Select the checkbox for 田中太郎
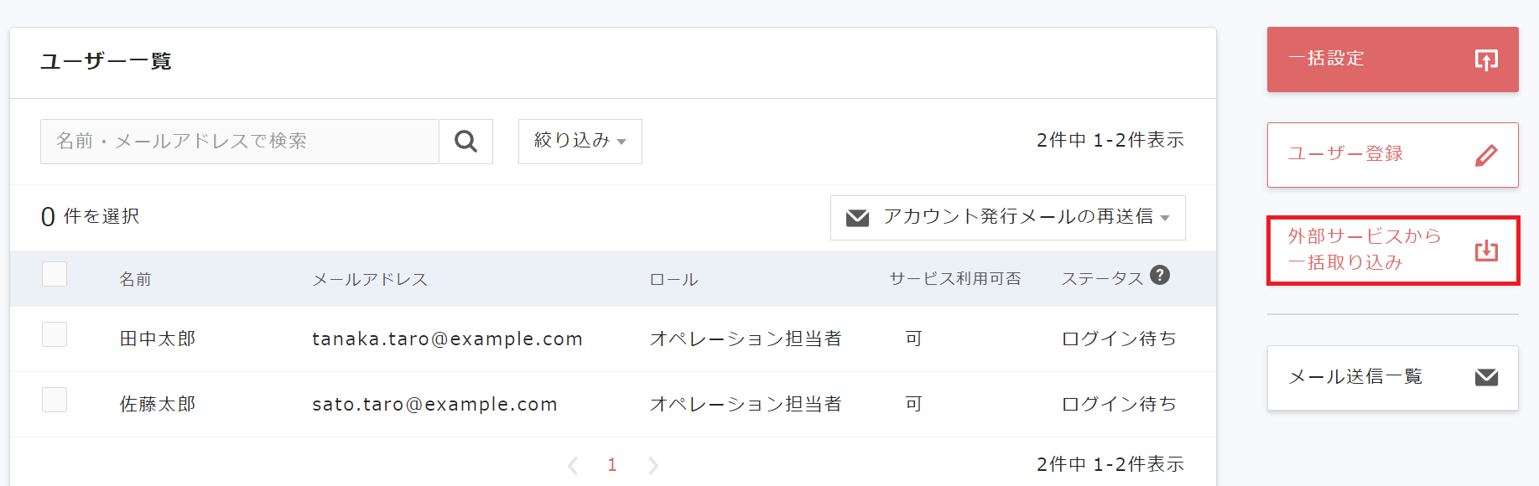This screenshot has width=1539, height=486. (x=55, y=334)
